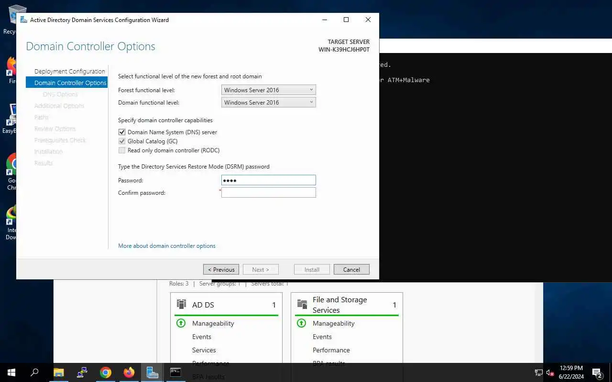Select DNS Options step in sidebar
Image resolution: width=612 pixels, height=382 pixels.
click(x=60, y=94)
